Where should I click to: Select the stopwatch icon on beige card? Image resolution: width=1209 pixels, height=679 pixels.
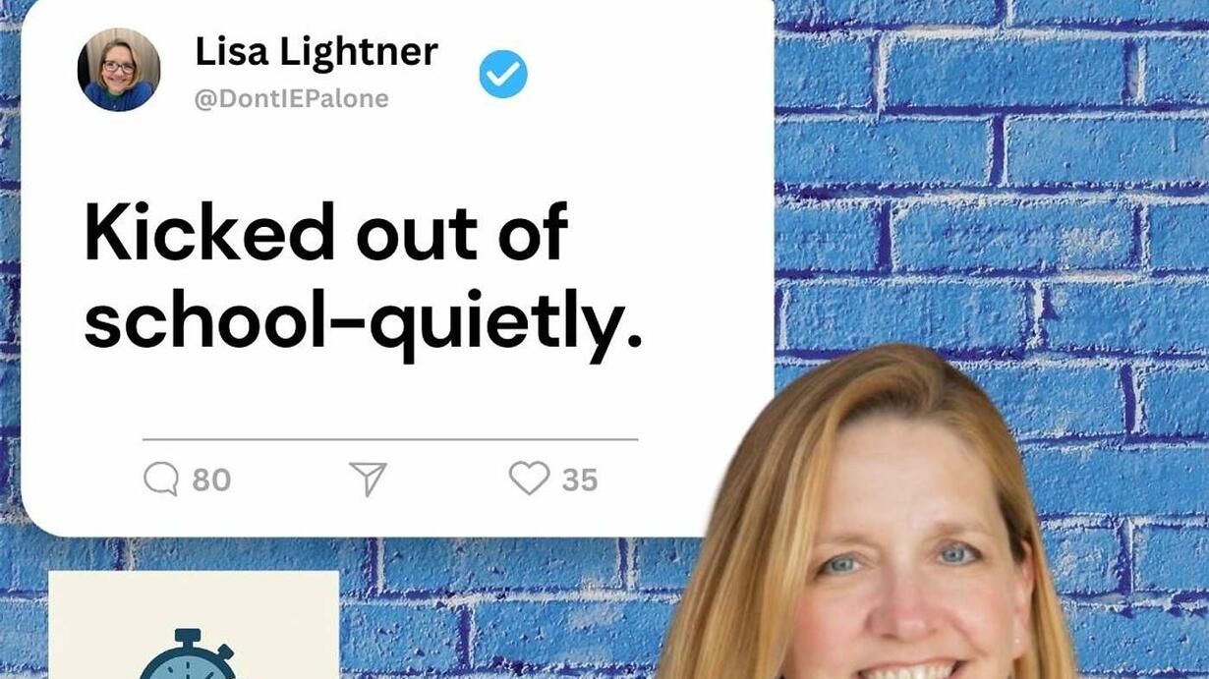pyautogui.click(x=188, y=654)
